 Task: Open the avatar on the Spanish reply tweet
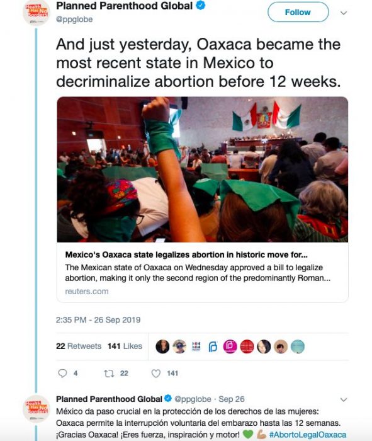tap(37, 409)
